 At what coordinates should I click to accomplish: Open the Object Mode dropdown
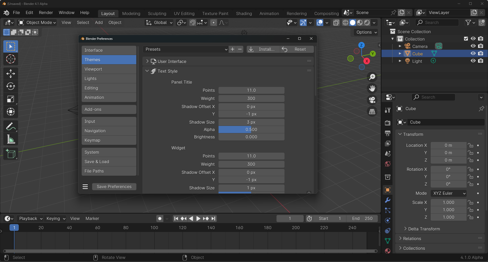37,22
